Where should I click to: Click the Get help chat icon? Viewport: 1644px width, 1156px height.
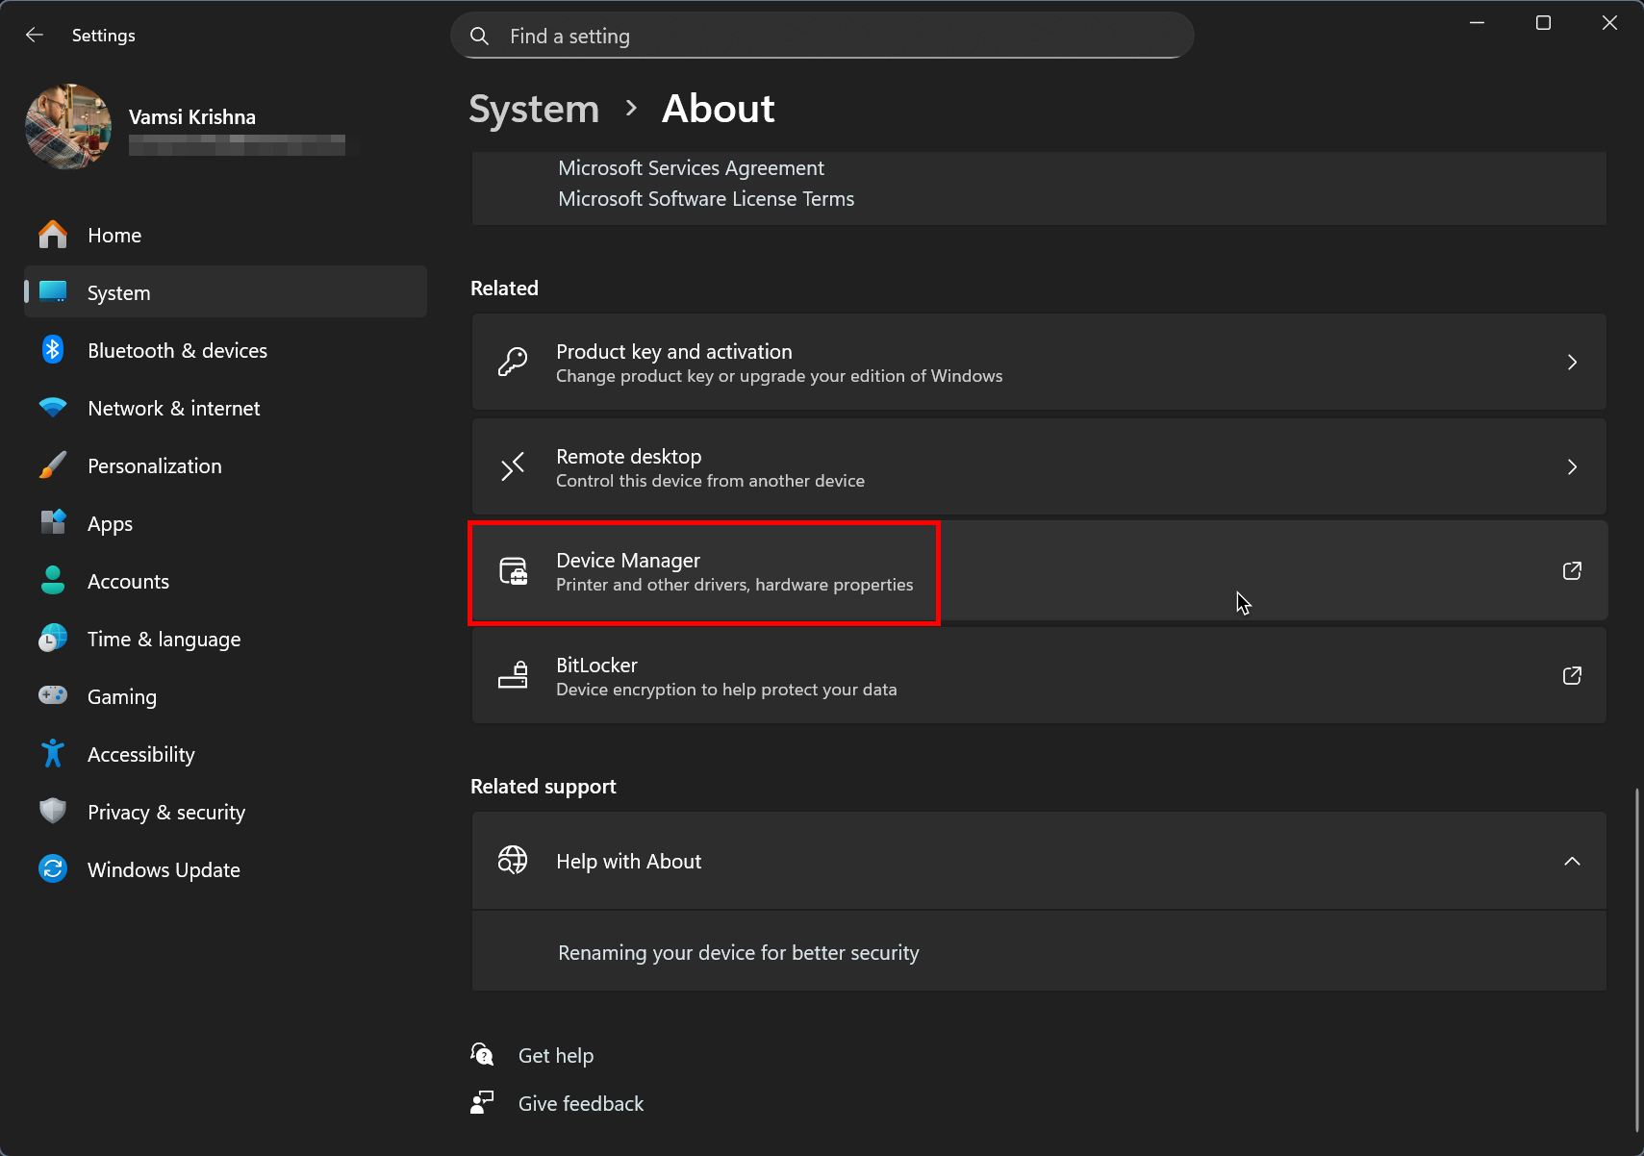(x=482, y=1055)
